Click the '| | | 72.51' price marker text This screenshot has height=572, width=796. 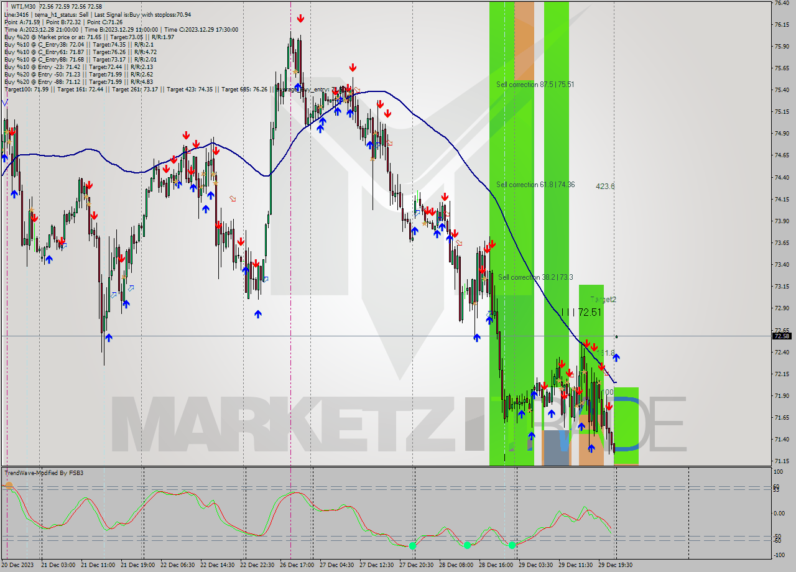pos(581,312)
